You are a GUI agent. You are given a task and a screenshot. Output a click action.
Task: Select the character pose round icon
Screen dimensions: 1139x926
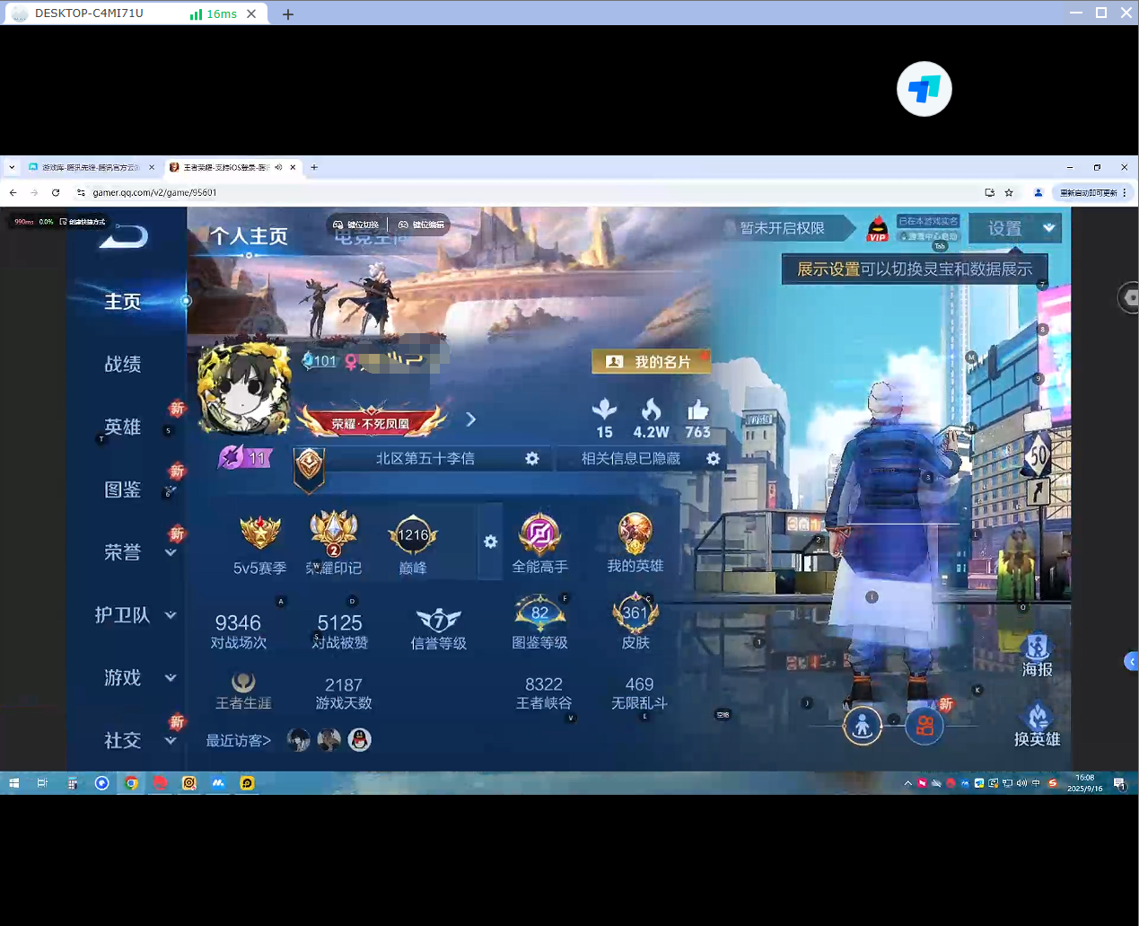click(x=863, y=726)
